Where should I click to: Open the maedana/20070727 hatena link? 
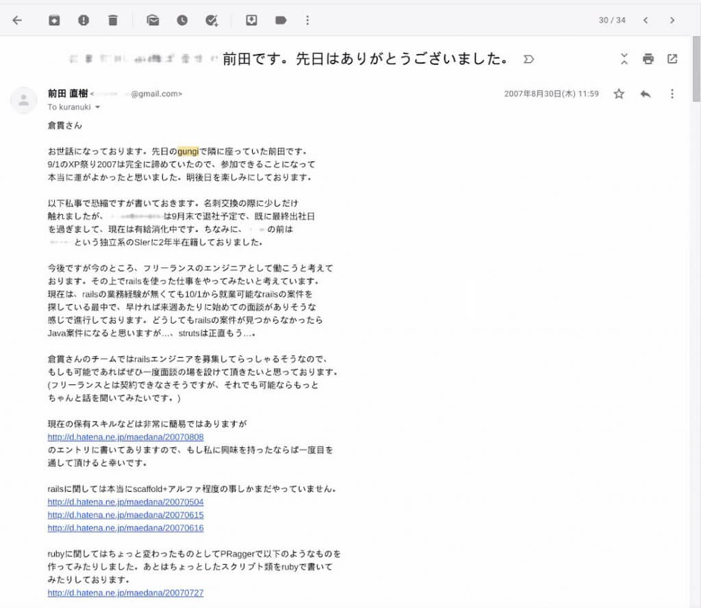click(x=125, y=593)
